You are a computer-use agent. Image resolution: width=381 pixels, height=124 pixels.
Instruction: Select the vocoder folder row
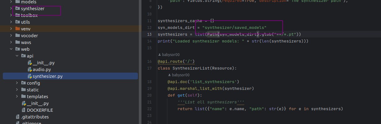[71, 36]
